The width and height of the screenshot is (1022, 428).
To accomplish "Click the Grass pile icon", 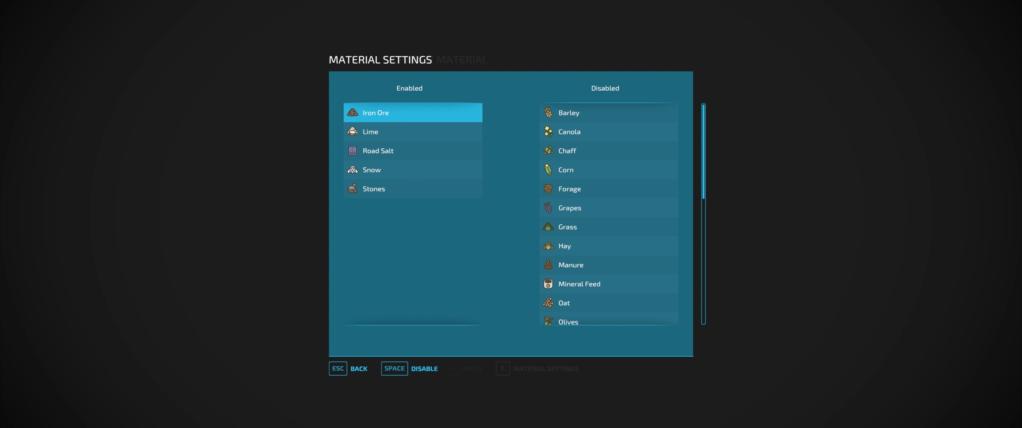I will pyautogui.click(x=548, y=227).
